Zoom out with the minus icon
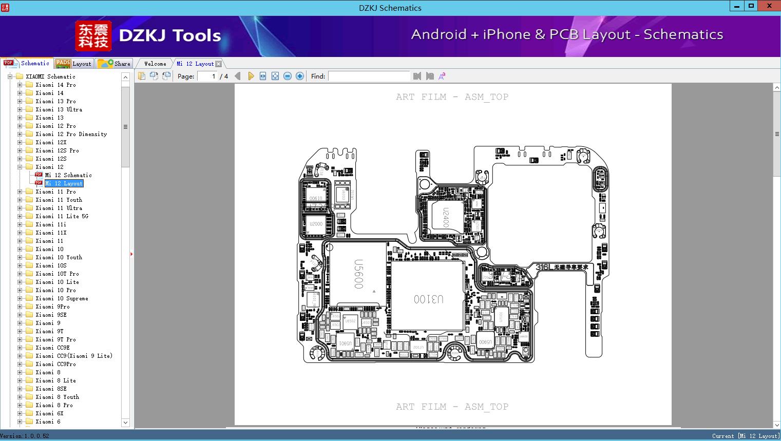 (288, 76)
